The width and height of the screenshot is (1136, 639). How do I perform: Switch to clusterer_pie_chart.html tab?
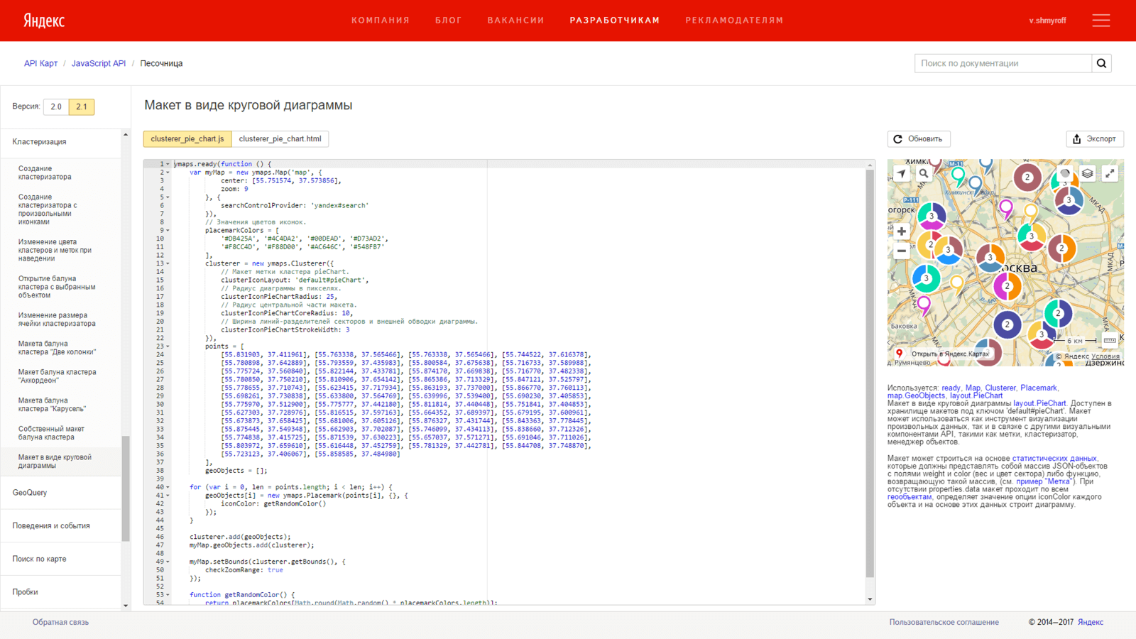click(280, 139)
